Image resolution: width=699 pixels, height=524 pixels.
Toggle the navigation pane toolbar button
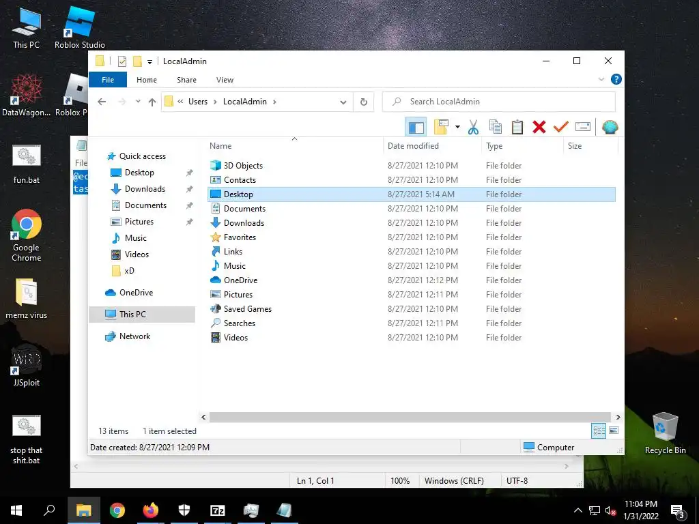[416, 128]
